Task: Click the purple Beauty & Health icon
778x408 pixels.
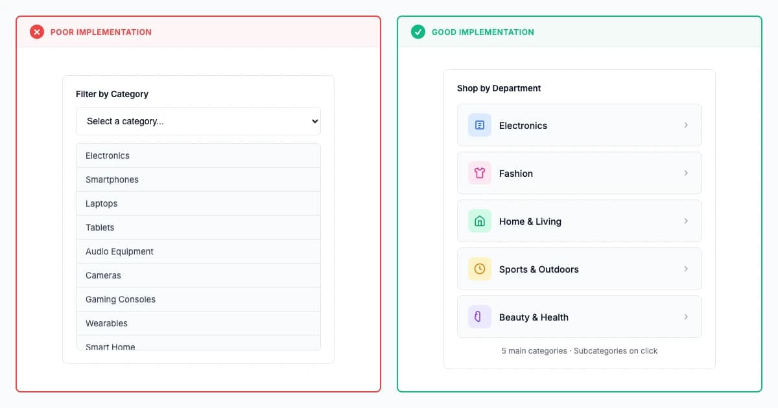Action: pos(480,317)
